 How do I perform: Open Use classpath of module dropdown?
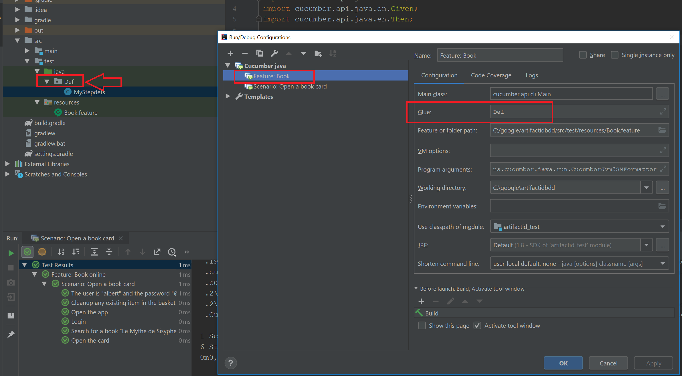662,227
